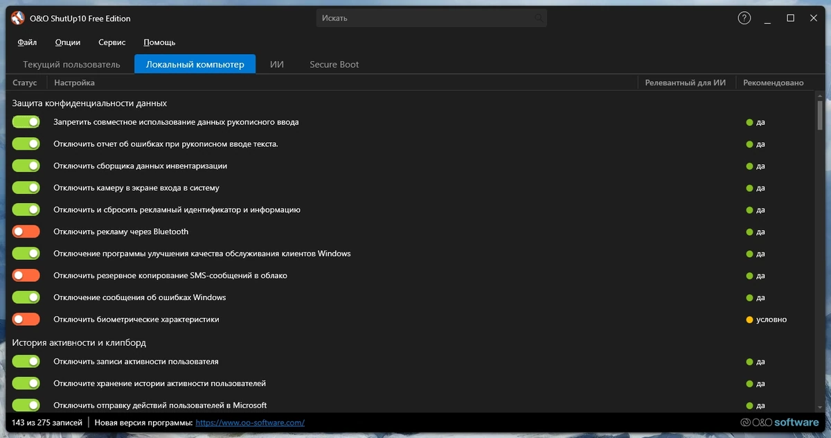Click '143 из 275 записей' status text
Viewport: 831px width, 438px height.
(46, 422)
